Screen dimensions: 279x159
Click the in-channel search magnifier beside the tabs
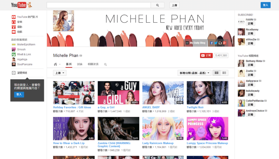pos(105,64)
